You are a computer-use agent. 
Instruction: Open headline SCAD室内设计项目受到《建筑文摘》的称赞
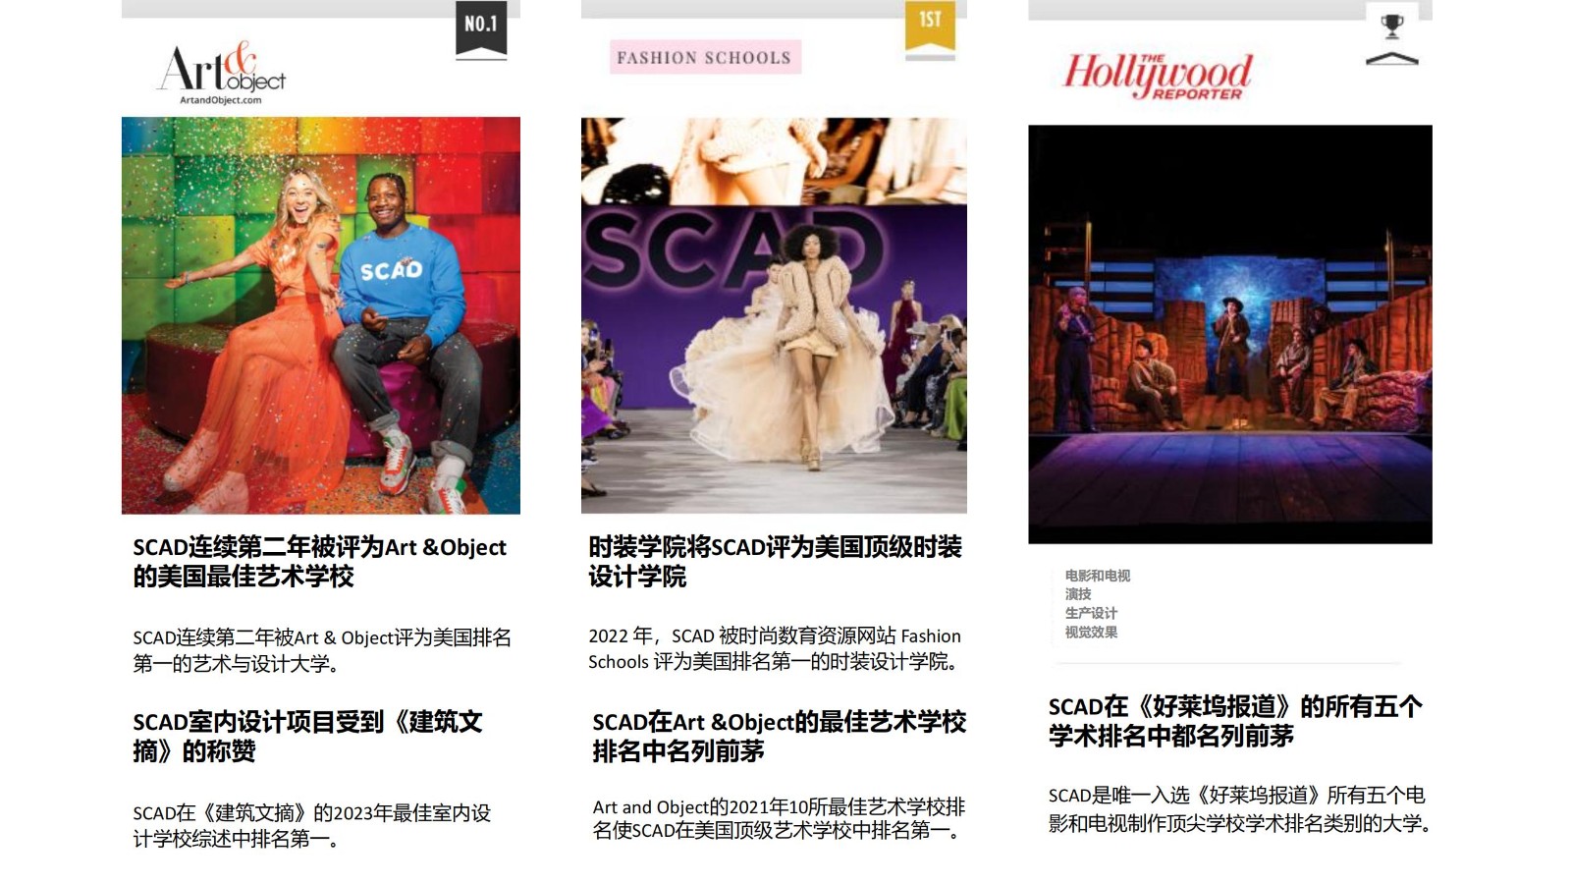tap(307, 737)
